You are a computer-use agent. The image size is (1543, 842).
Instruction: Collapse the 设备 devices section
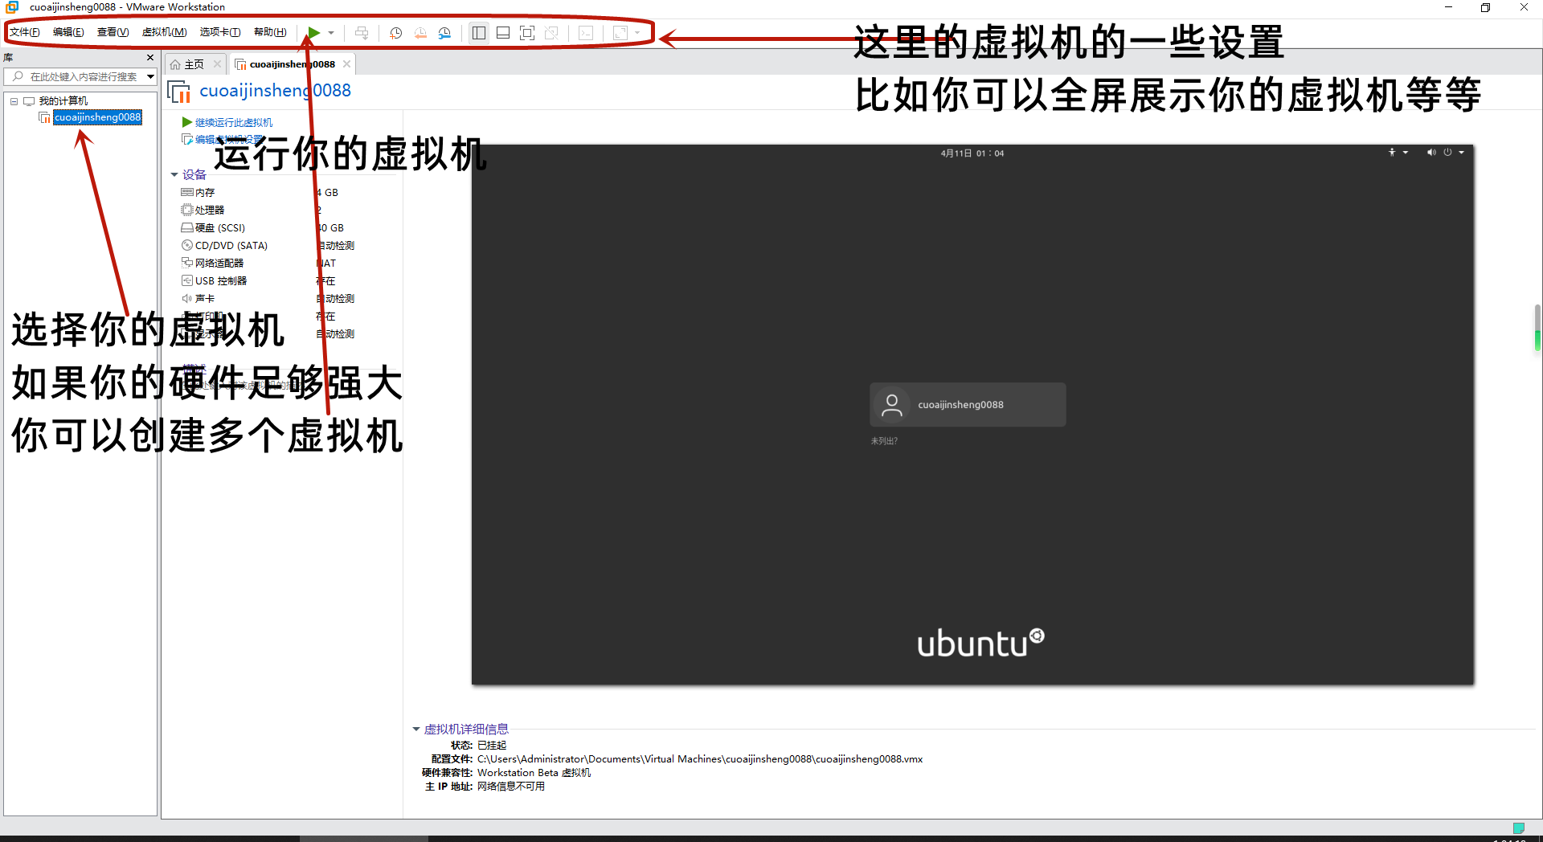point(175,174)
